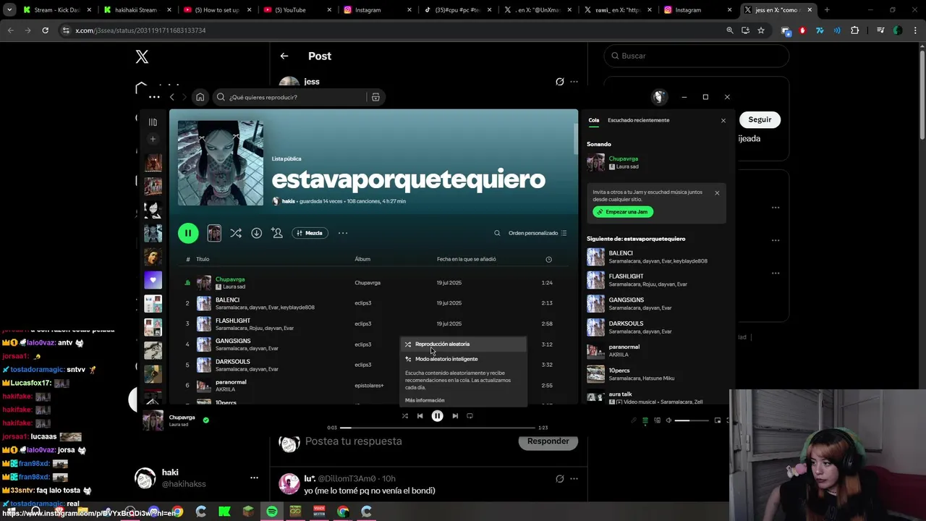Mute Spotify with the speaker icon
Viewport: 926px width, 521px height.
(668, 420)
